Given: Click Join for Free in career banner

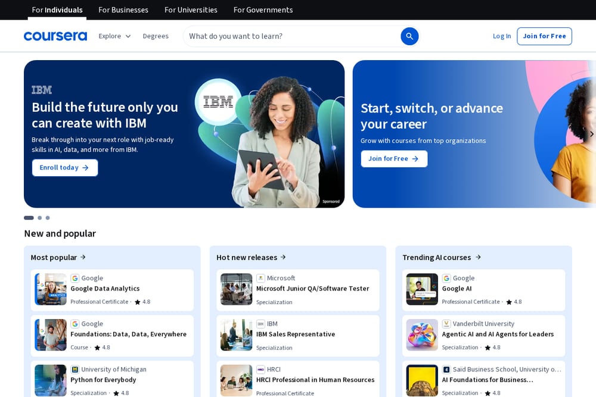Looking at the screenshot, I should click(394, 159).
